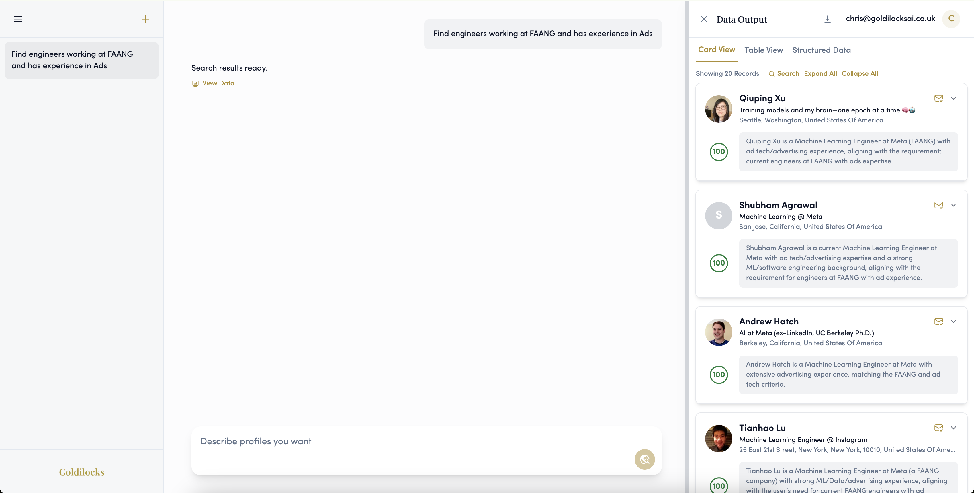Viewport: 974px width, 493px height.
Task: Expand Andrew Hatch's card chevron
Action: point(953,321)
